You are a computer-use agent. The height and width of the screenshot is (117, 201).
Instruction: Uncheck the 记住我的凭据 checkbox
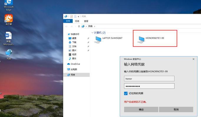[126, 93]
